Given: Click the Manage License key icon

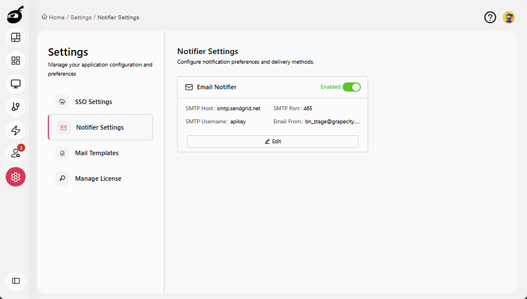Looking at the screenshot, I should 62,178.
